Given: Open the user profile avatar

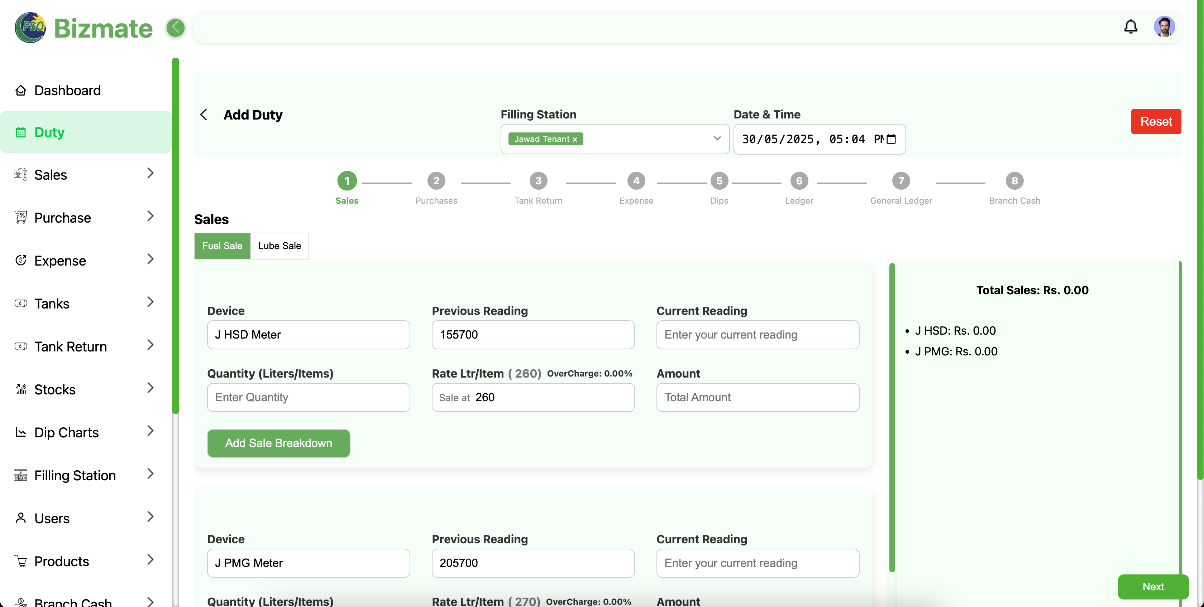Looking at the screenshot, I should tap(1164, 27).
